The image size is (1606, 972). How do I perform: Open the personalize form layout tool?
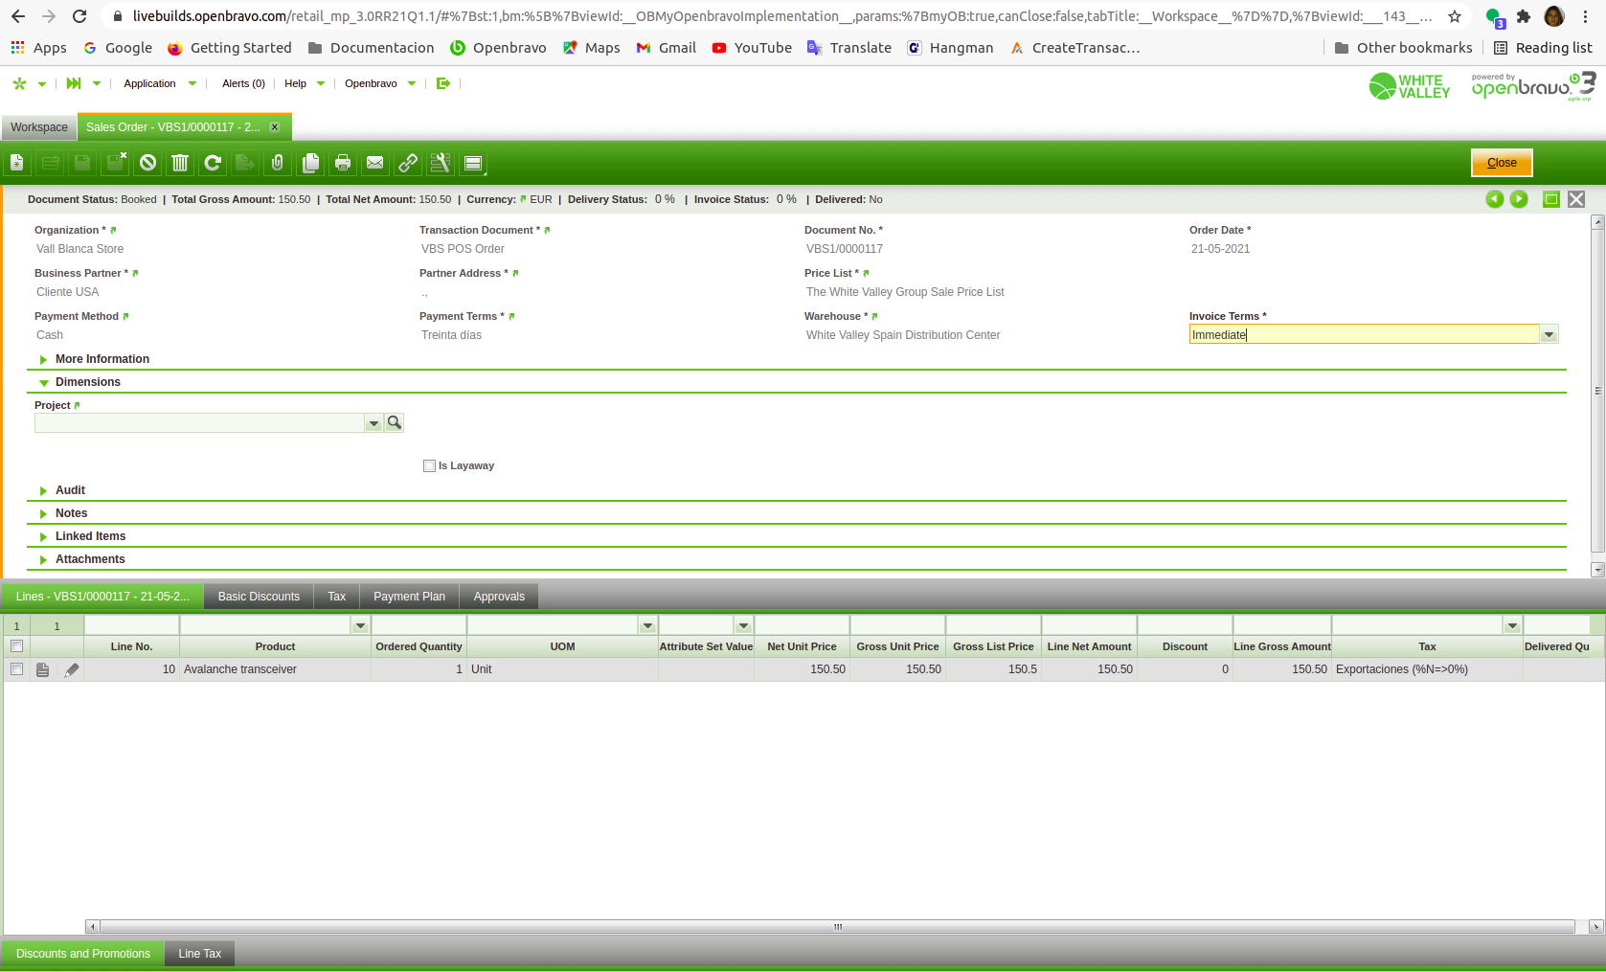click(x=441, y=163)
